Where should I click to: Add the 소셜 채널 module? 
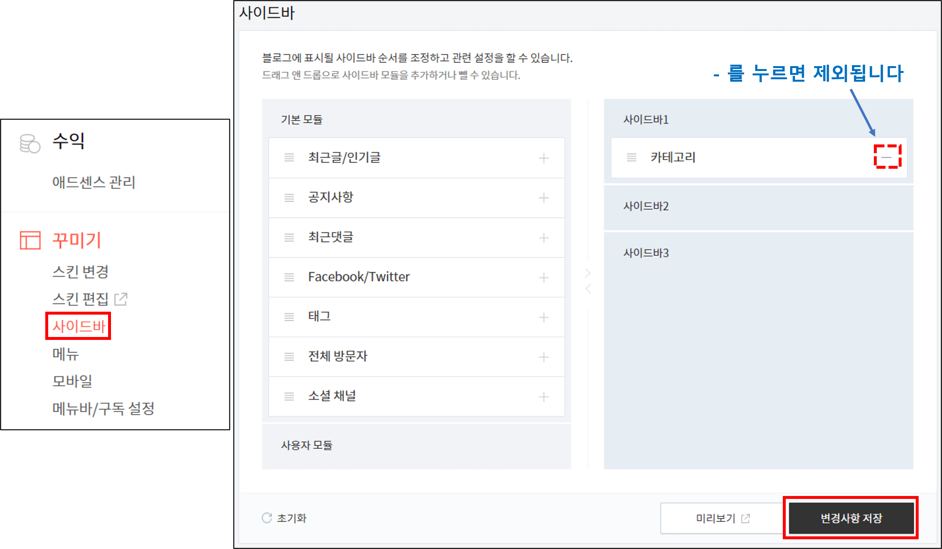pos(544,396)
